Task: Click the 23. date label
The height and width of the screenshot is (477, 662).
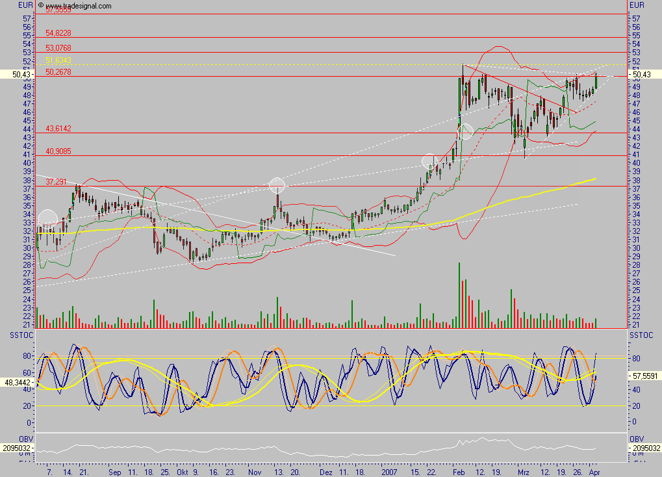Action: click(x=230, y=472)
